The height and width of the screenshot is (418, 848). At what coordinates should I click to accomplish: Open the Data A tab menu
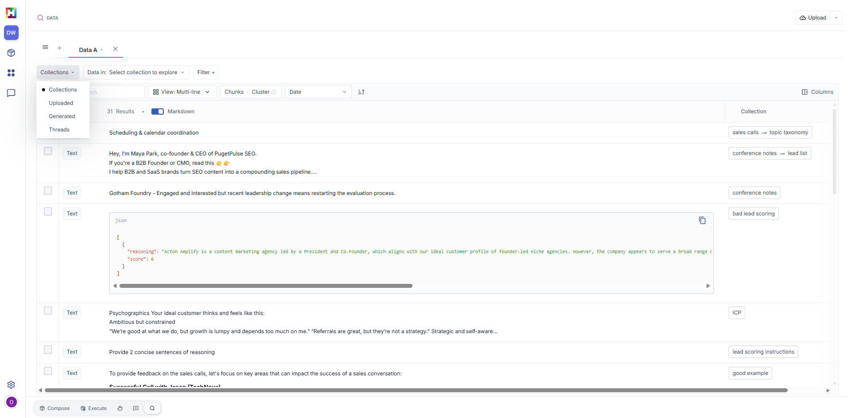(102, 50)
